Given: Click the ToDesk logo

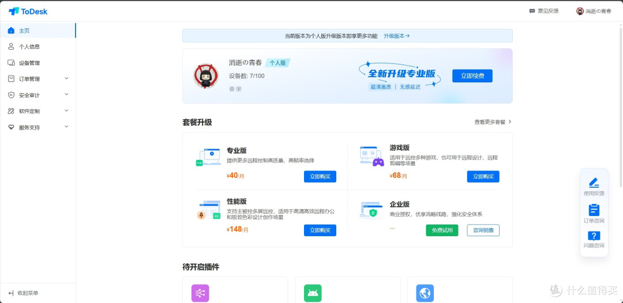Looking at the screenshot, I should pyautogui.click(x=28, y=11).
